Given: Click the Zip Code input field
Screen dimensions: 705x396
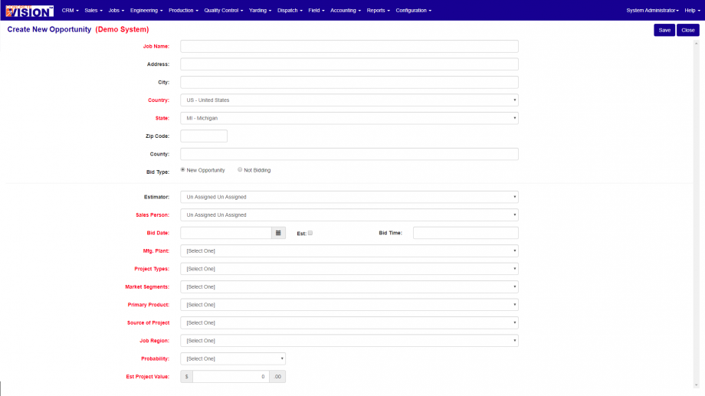Looking at the screenshot, I should pos(204,136).
